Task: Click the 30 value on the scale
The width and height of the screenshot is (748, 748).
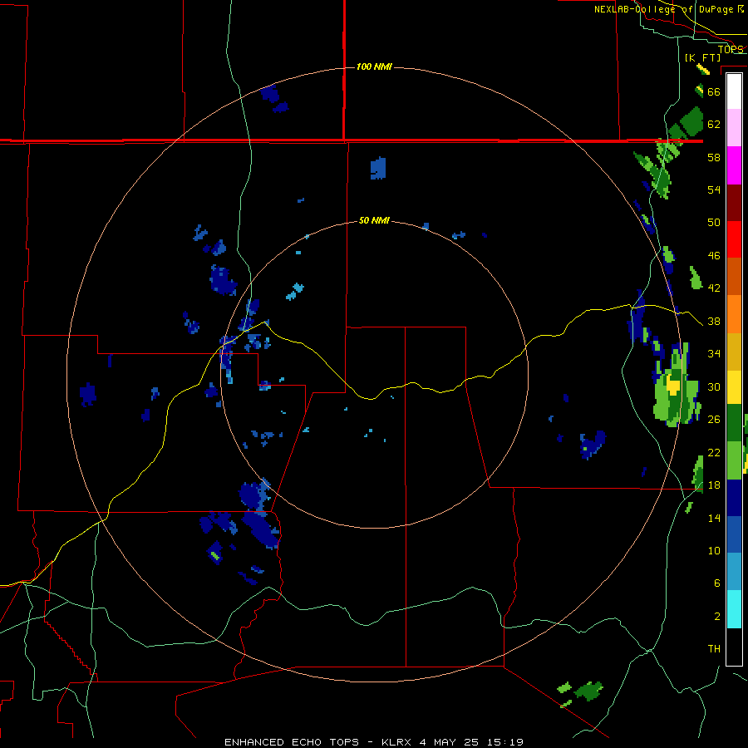Action: [714, 386]
